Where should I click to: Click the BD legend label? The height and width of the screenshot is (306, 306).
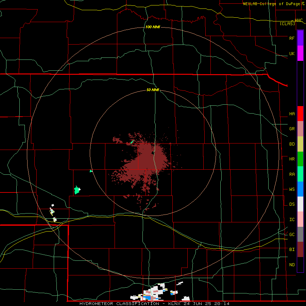click(x=292, y=144)
